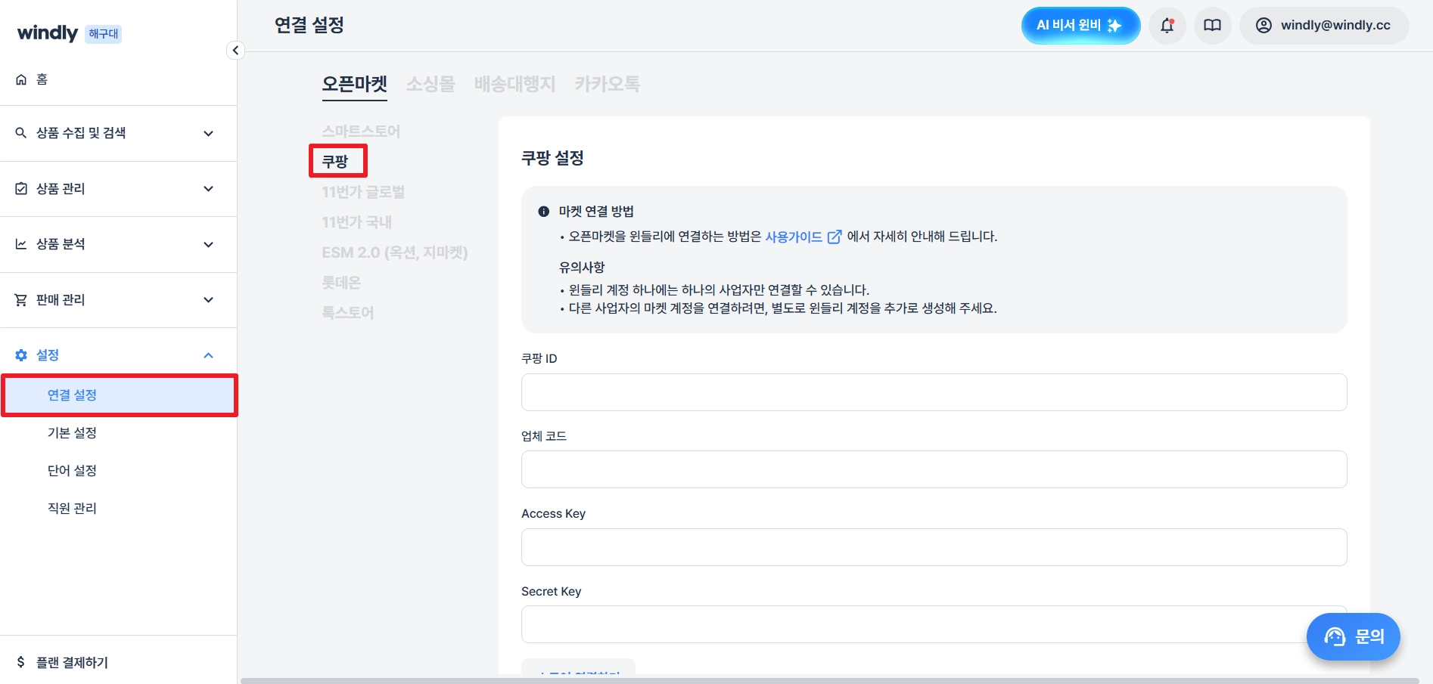
Task: Select ESM 2.0 (옥션, 지마켓) market
Action: 395,252
